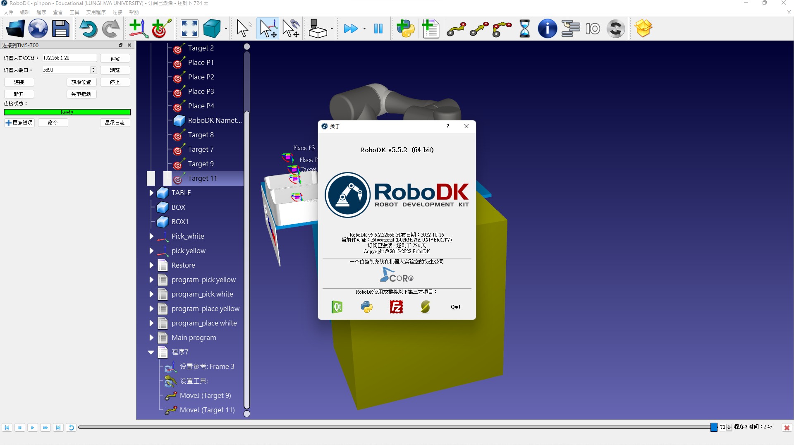The height and width of the screenshot is (445, 794).
Task: Toggle the pause simulation button
Action: point(378,29)
